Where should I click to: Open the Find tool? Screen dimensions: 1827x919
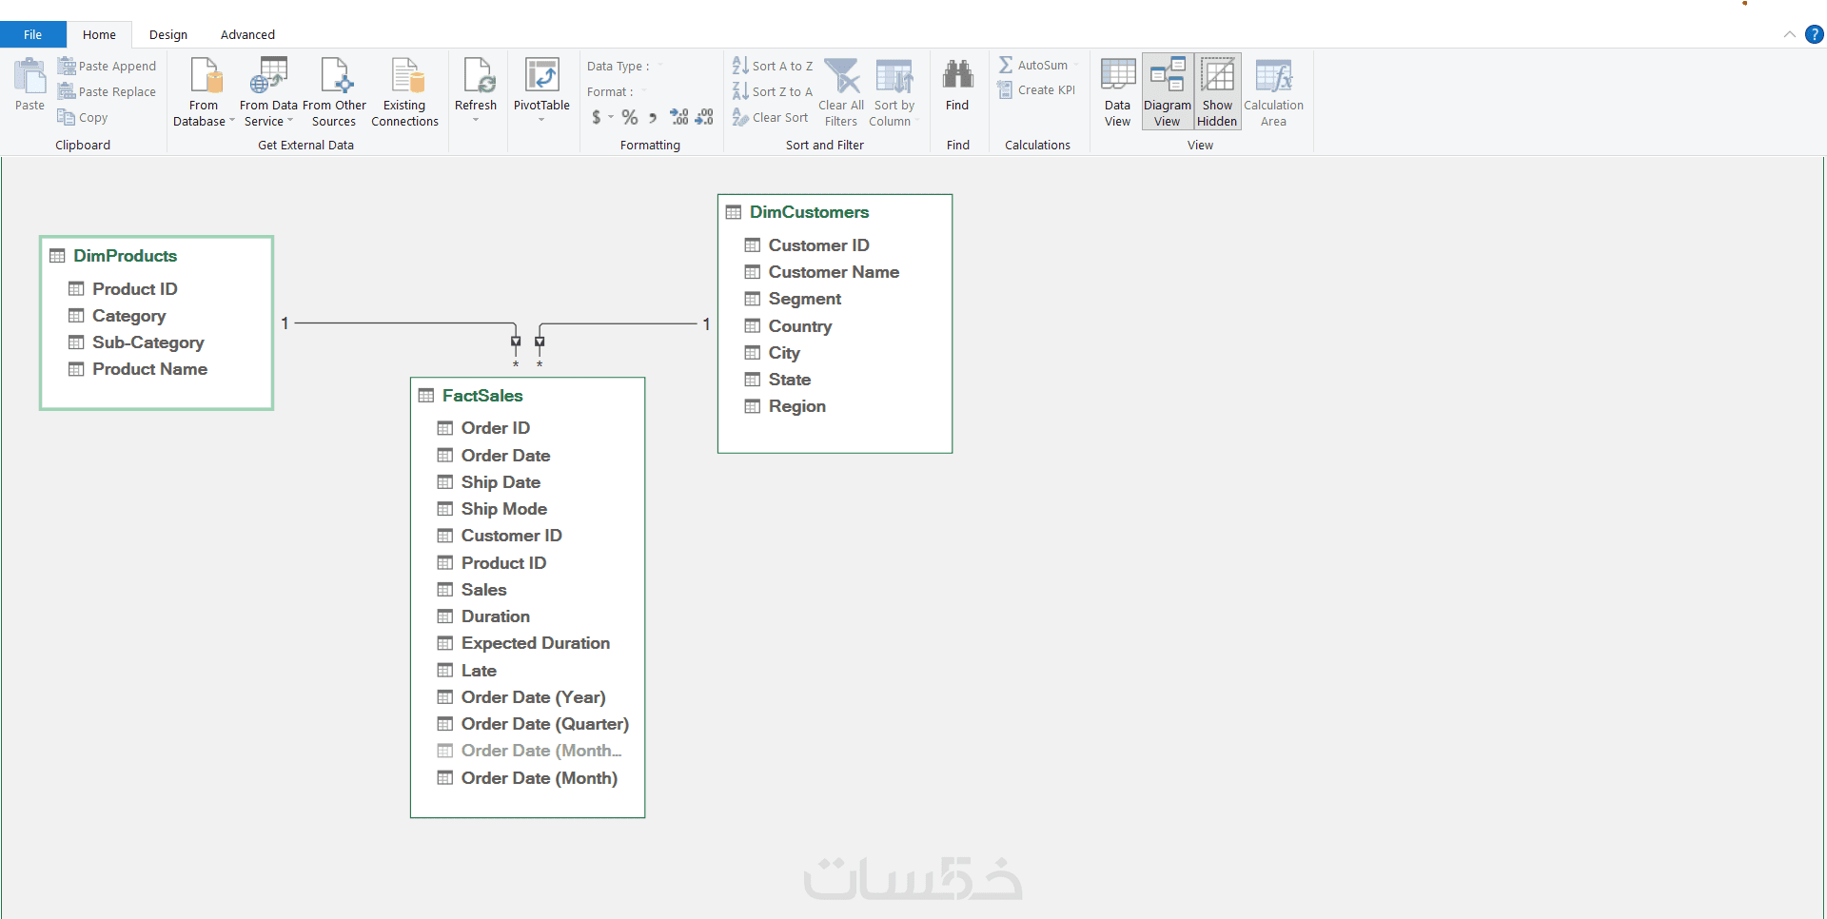click(x=957, y=86)
